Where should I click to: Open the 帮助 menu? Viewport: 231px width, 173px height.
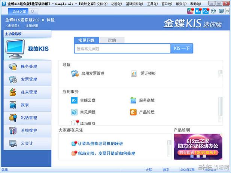click(x=195, y=4)
